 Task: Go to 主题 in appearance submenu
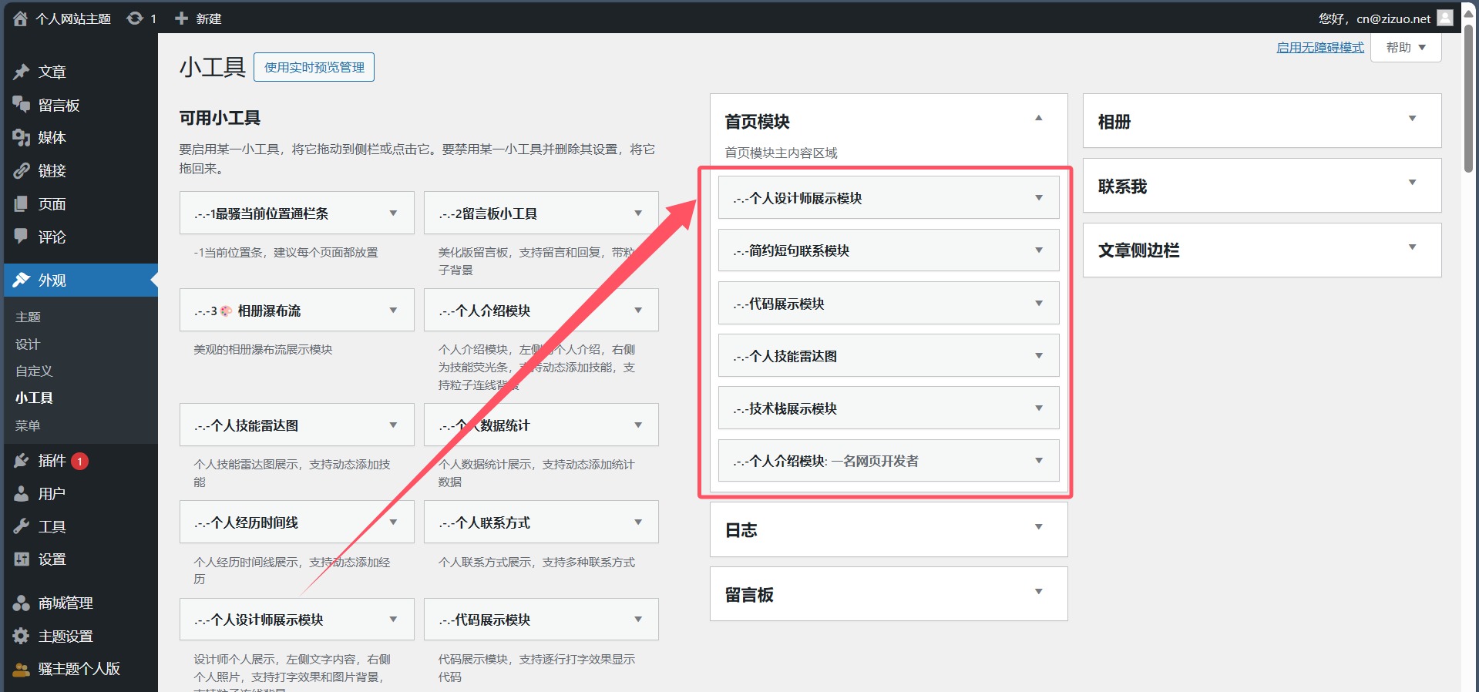click(x=28, y=317)
